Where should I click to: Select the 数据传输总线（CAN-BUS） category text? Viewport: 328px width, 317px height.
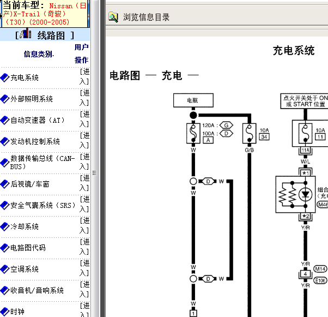42,163
